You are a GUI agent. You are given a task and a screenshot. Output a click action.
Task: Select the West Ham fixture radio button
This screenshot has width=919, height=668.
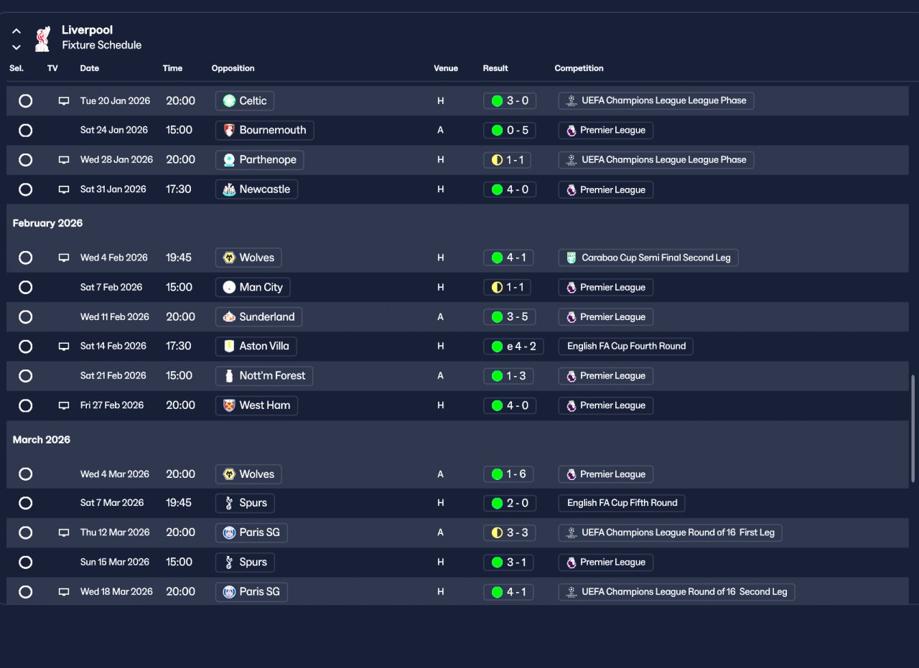[25, 405]
